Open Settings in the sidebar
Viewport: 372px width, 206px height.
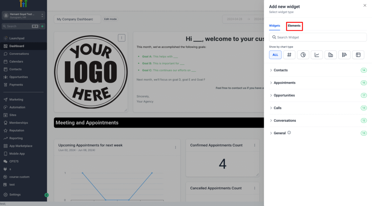pyautogui.click(x=15, y=195)
